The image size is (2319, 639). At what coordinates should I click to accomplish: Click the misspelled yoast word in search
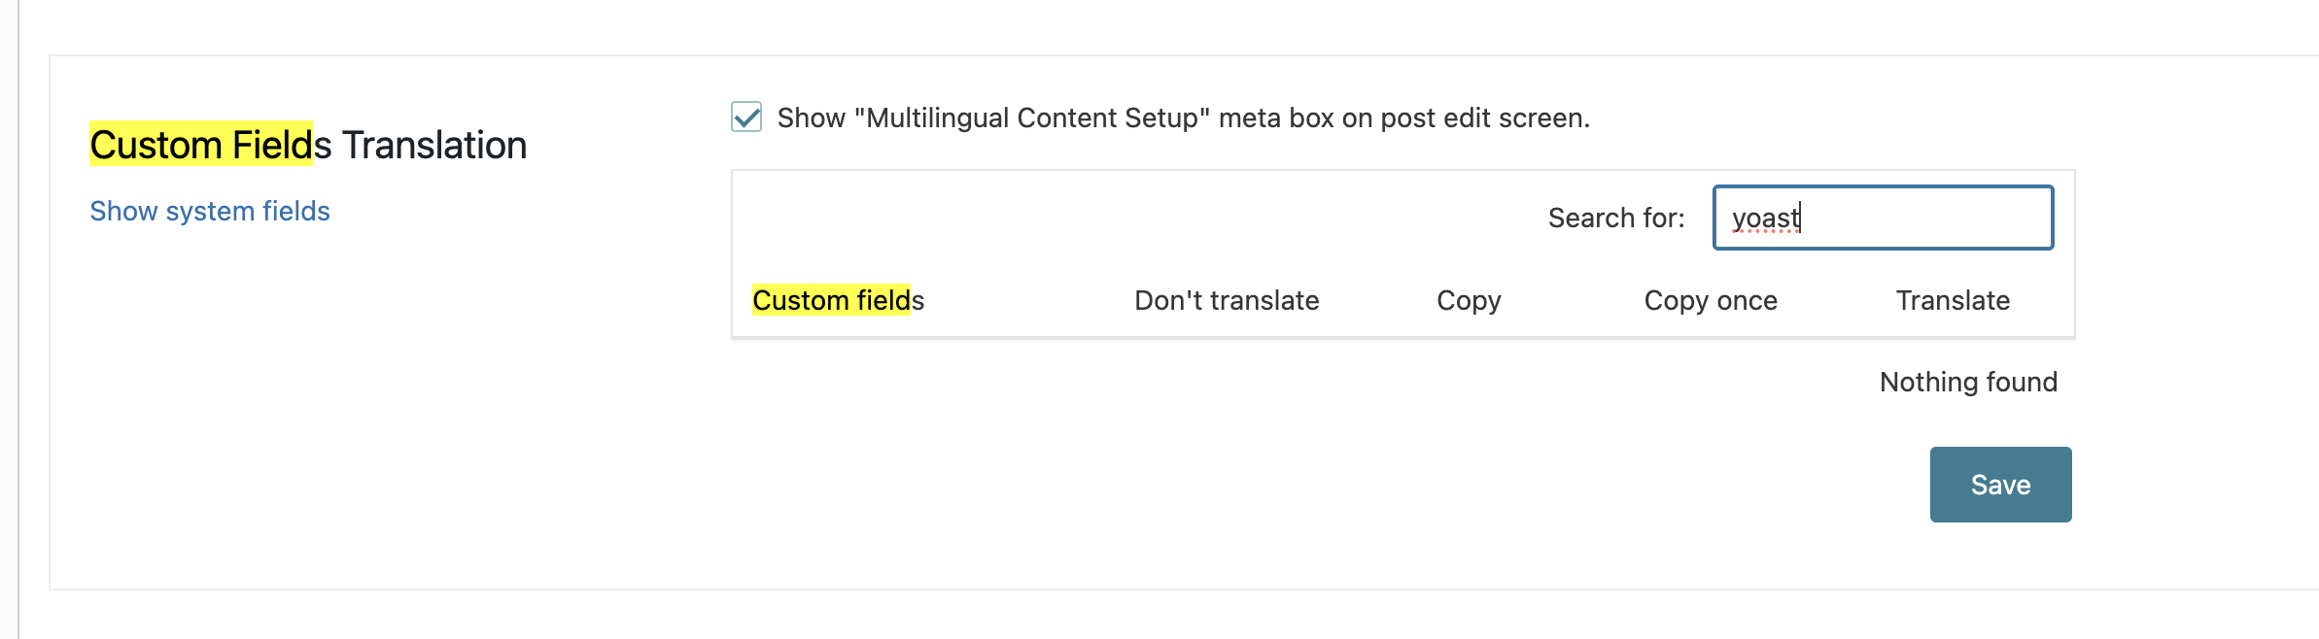[1765, 218]
